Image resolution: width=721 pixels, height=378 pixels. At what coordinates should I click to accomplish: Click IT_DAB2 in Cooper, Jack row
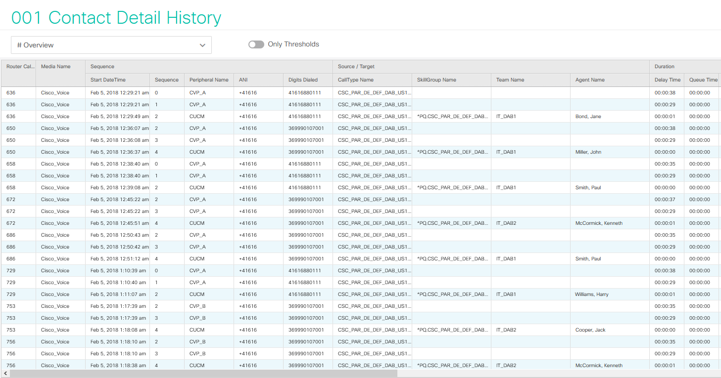coord(506,330)
